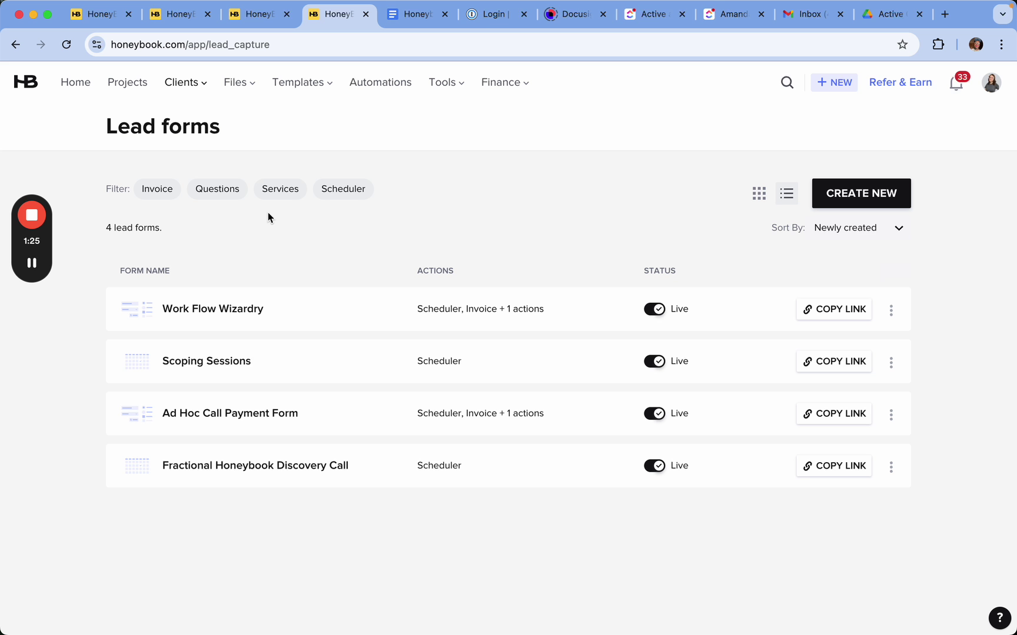Filter lead forms by Scheduler

pyautogui.click(x=343, y=189)
